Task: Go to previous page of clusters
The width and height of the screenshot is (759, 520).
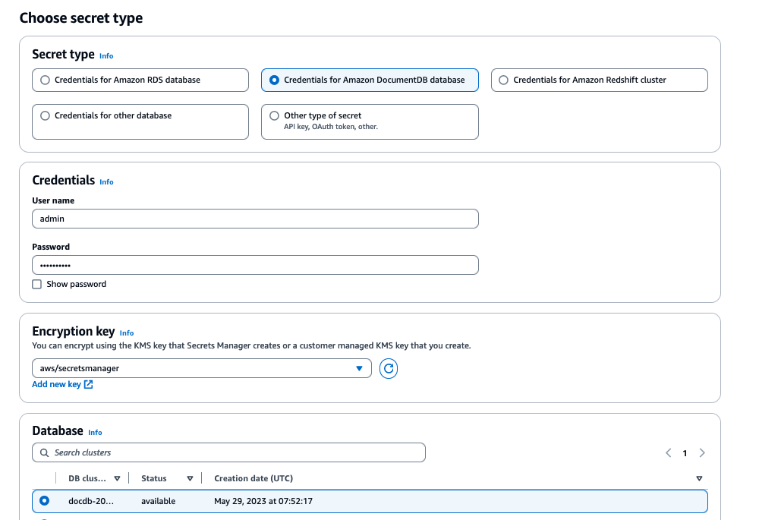Action: pyautogui.click(x=669, y=453)
